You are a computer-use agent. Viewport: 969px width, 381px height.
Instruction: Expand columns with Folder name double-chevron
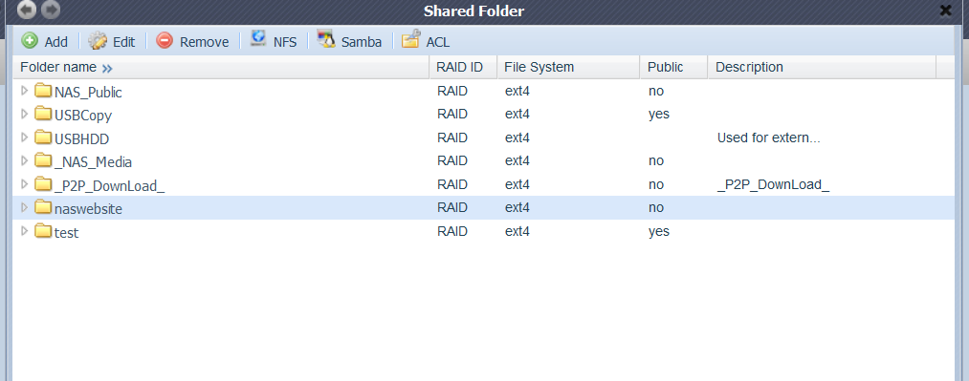pyautogui.click(x=107, y=68)
